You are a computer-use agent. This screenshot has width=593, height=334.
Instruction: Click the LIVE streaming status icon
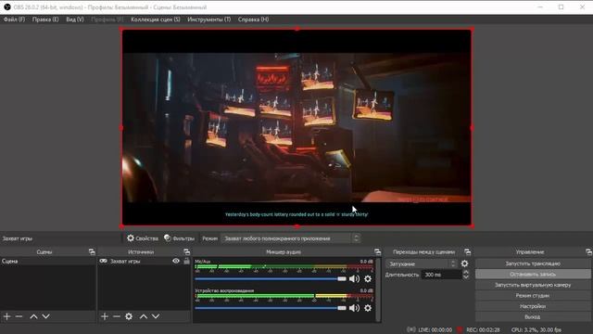click(x=411, y=329)
